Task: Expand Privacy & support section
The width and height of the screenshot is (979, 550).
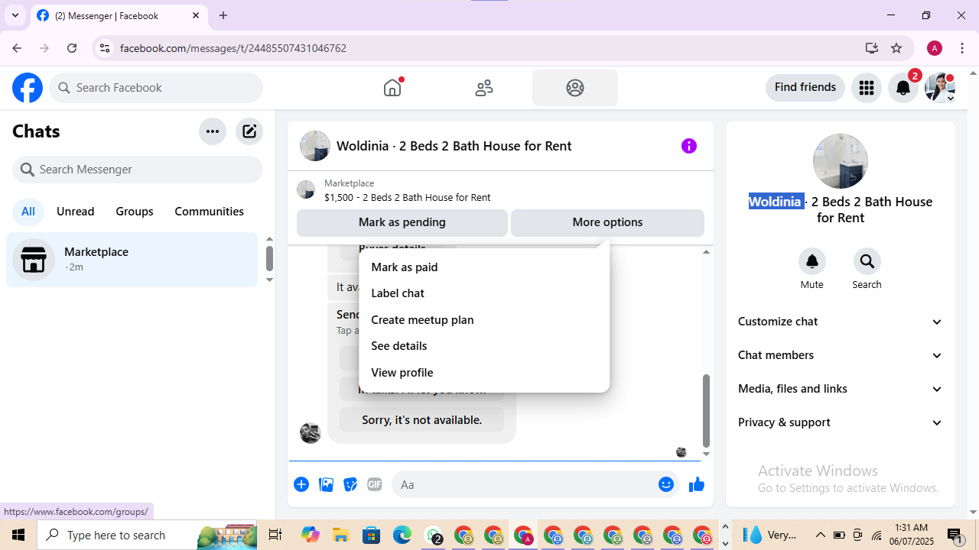Action: click(841, 422)
